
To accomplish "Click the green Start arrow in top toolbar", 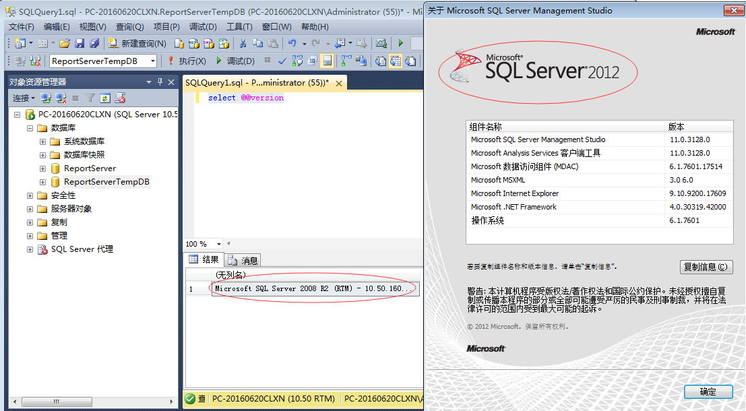I will pyautogui.click(x=400, y=43).
